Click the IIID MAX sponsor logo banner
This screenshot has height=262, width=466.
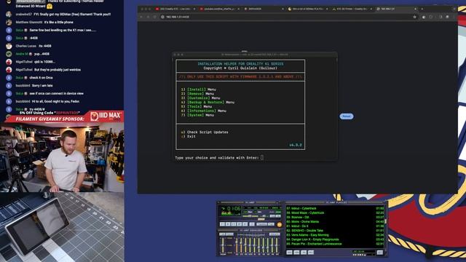[x=106, y=116]
